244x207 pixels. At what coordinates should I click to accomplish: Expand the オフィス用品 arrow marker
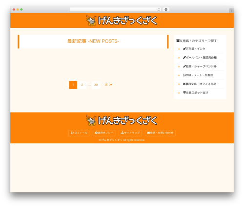point(179,84)
